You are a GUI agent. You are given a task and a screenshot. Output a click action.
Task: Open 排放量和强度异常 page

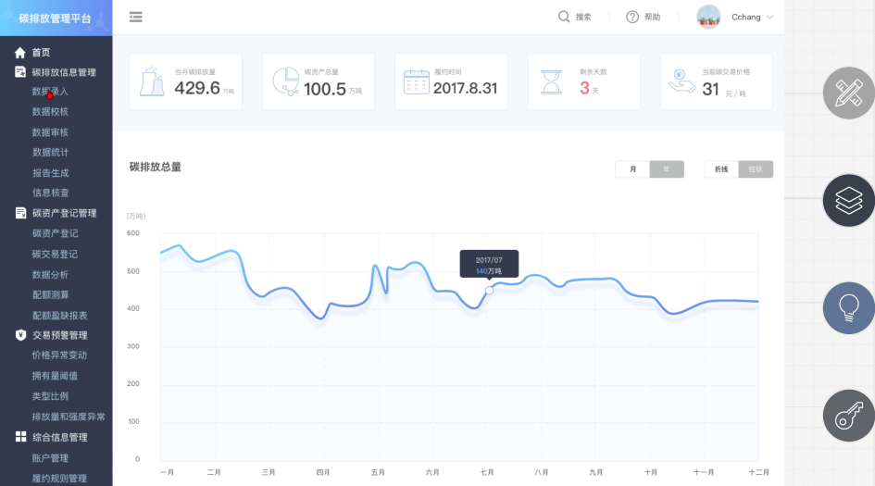coord(69,417)
